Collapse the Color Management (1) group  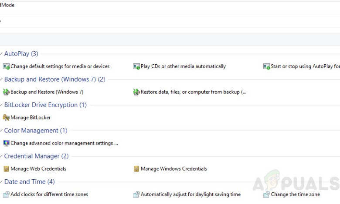[1, 131]
